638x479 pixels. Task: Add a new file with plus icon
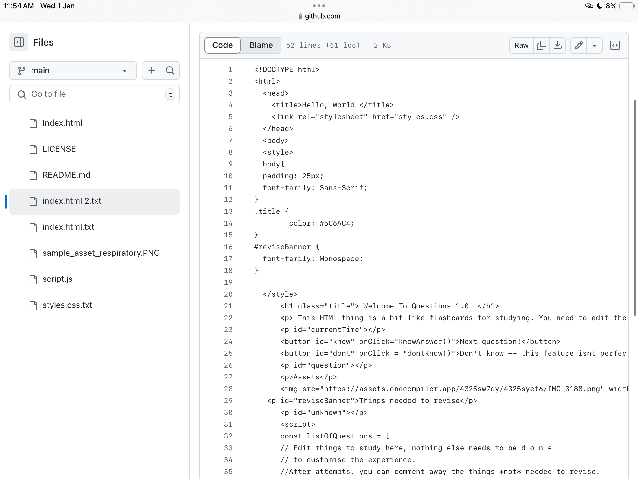point(152,70)
